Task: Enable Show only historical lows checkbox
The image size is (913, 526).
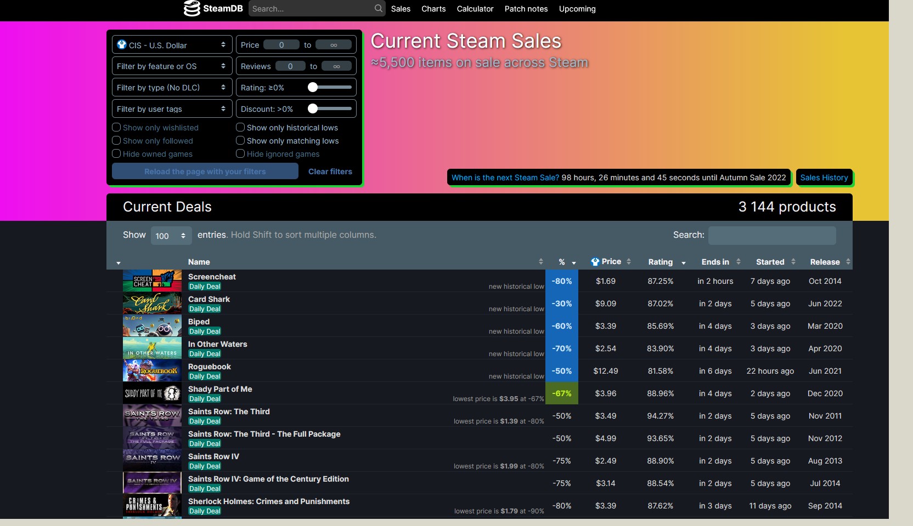Action: 240,127
